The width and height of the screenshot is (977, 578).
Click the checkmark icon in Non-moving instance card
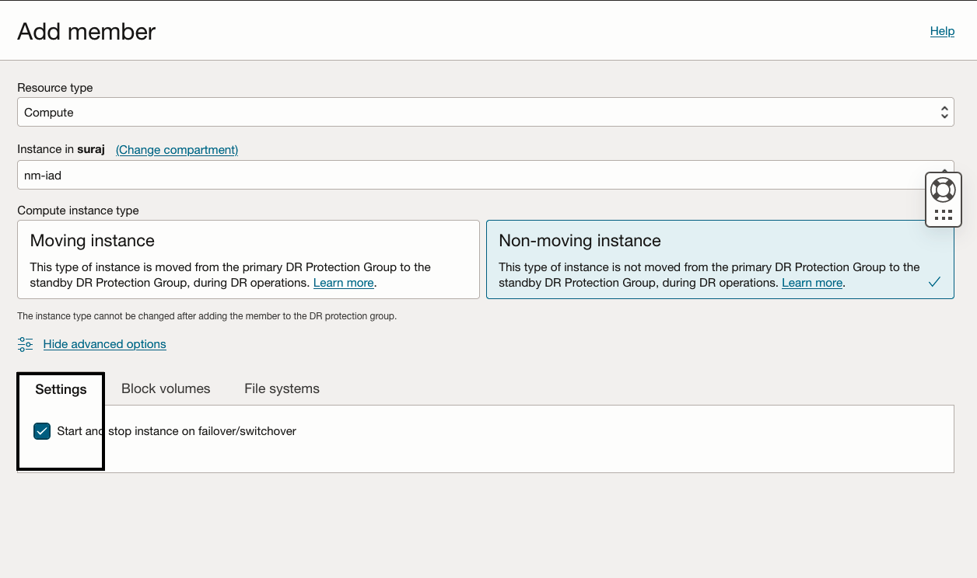pos(934,282)
